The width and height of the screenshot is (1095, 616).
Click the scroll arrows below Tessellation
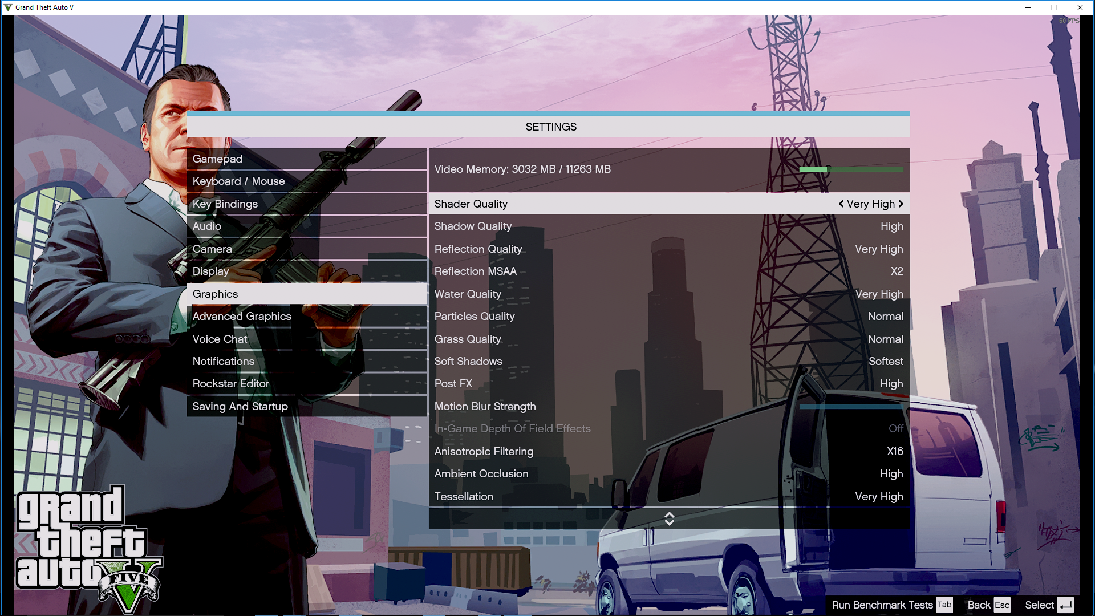pos(669,518)
